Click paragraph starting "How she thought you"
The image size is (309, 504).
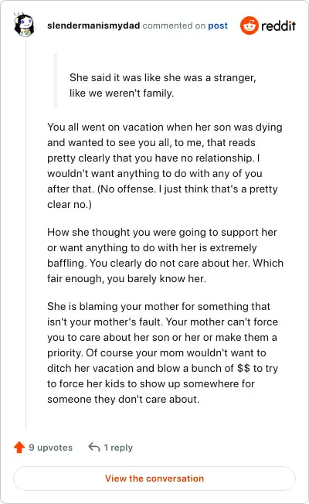[x=165, y=255]
